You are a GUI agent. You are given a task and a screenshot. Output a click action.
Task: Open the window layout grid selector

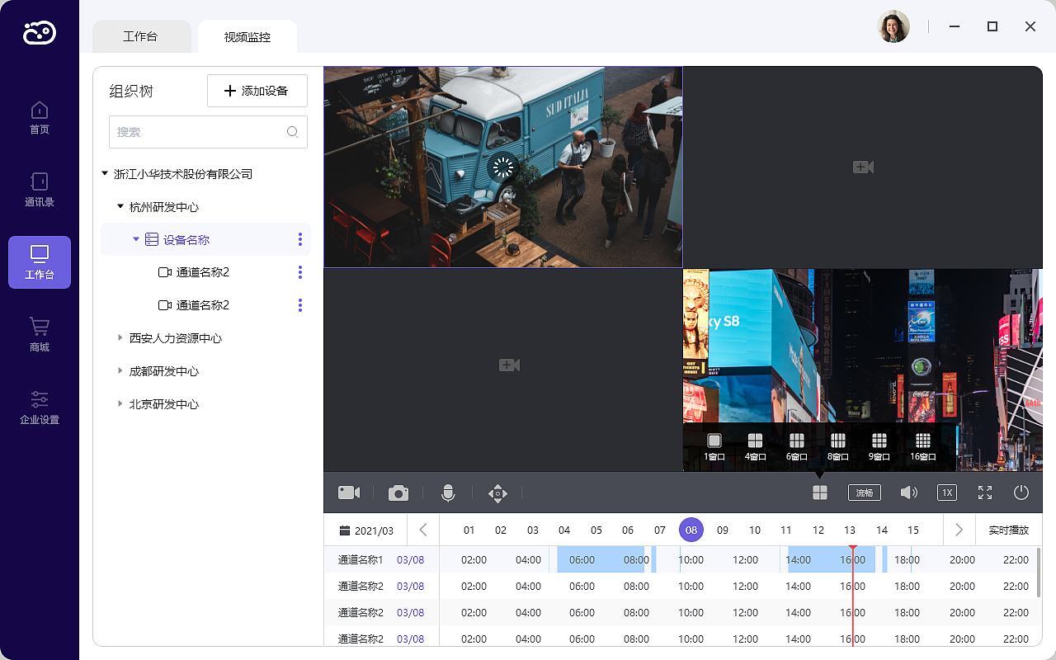pyautogui.click(x=819, y=493)
